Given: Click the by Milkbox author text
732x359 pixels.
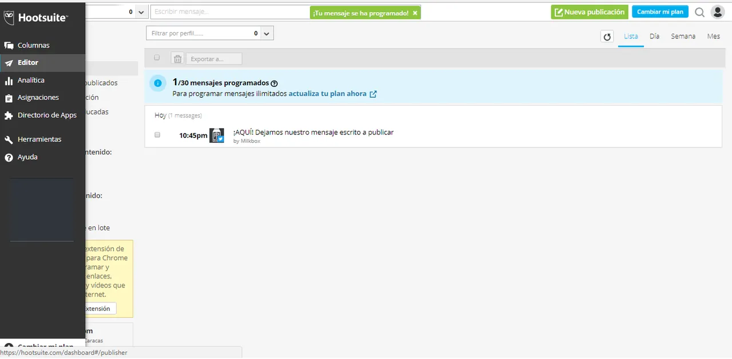Looking at the screenshot, I should pos(247,141).
